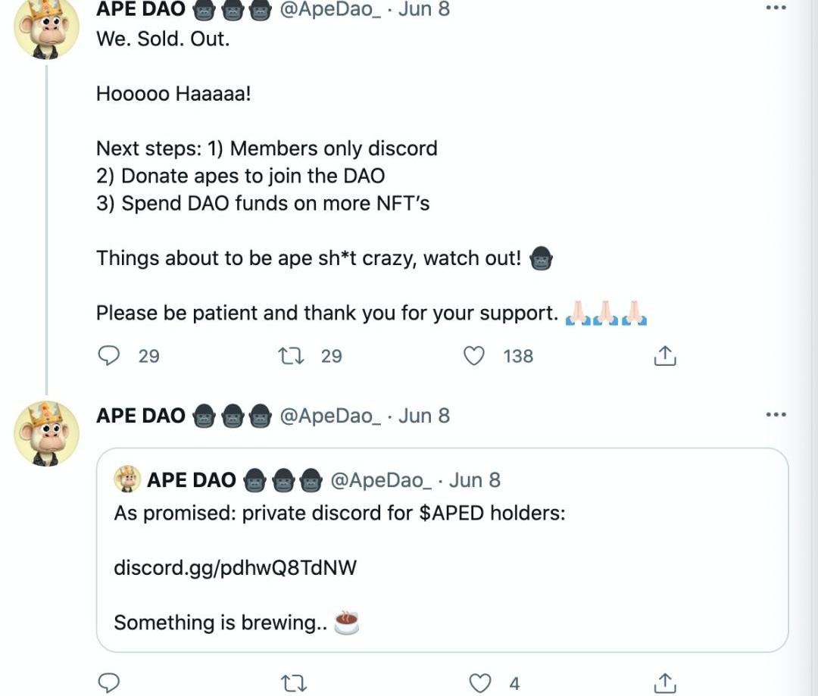The width and height of the screenshot is (818, 696).
Task: Open more options for the second tweet
Action: pyautogui.click(x=776, y=415)
